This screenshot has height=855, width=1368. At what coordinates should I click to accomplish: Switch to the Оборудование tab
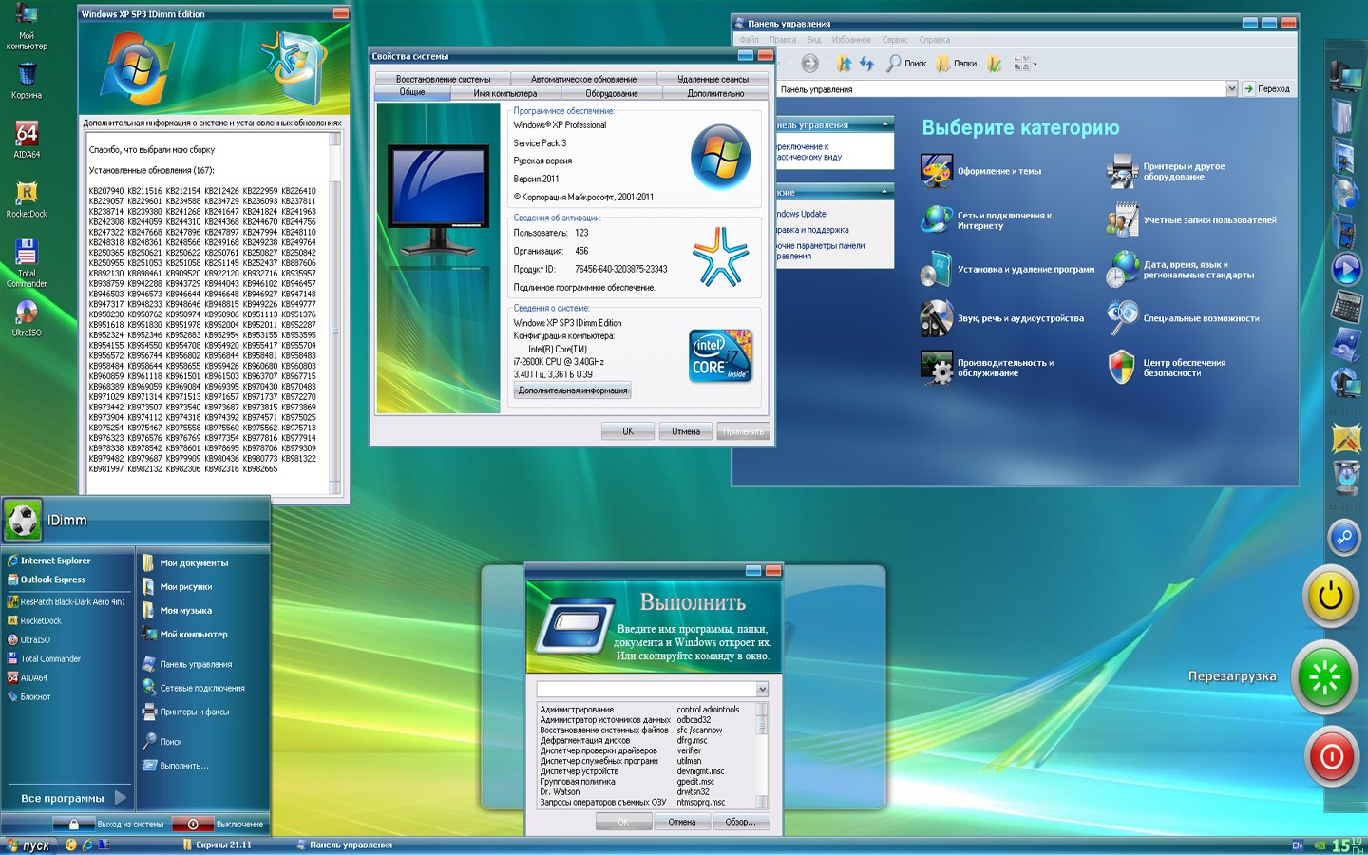tap(611, 93)
